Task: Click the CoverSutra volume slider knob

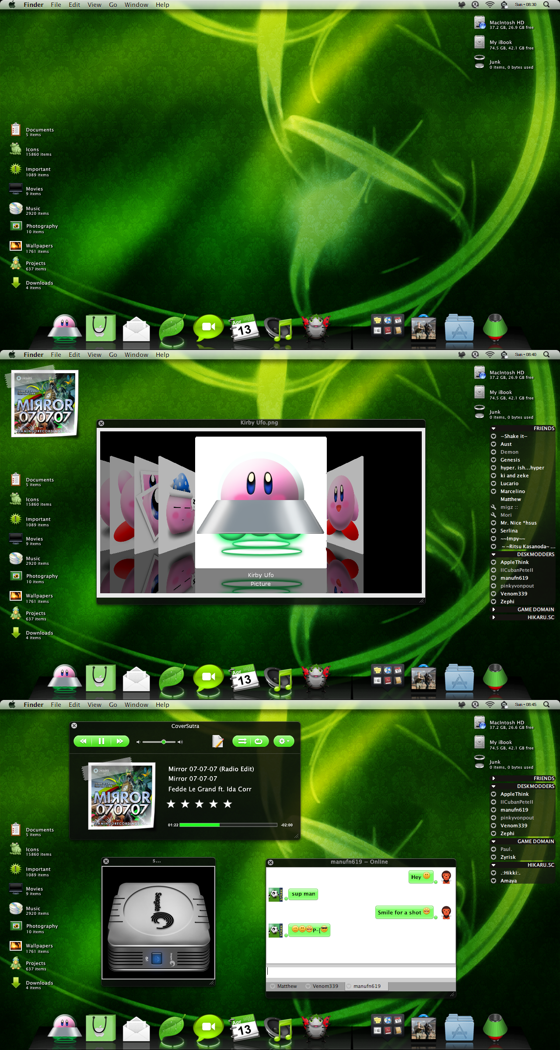Action: (164, 742)
